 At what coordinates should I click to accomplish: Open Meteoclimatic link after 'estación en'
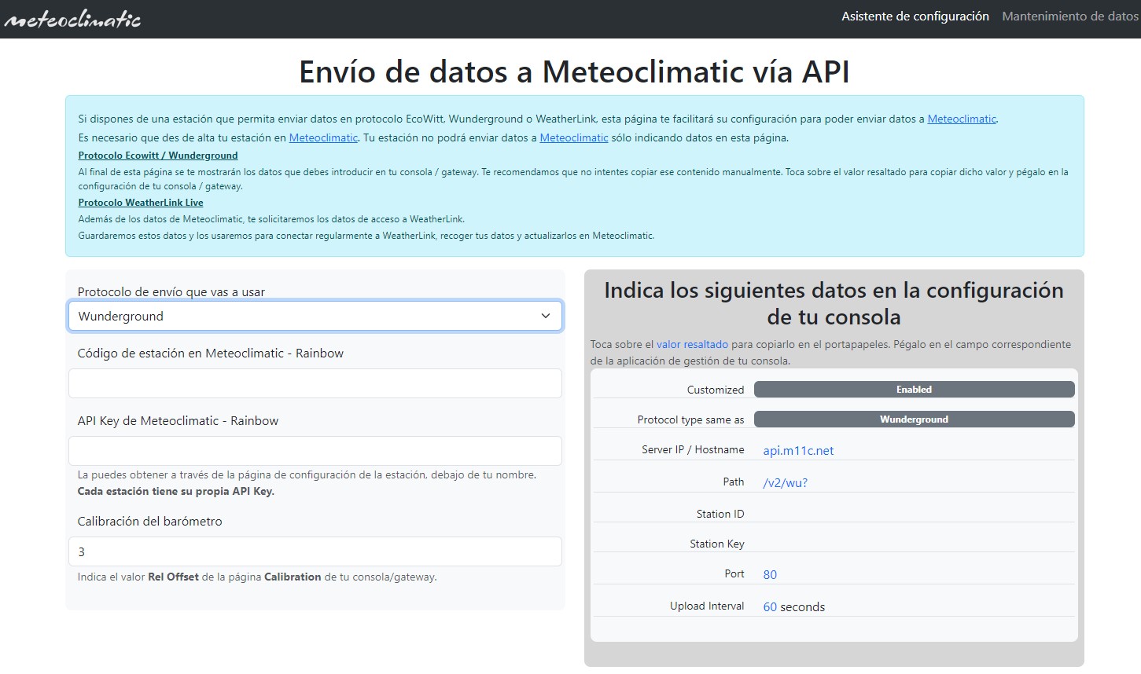click(323, 138)
